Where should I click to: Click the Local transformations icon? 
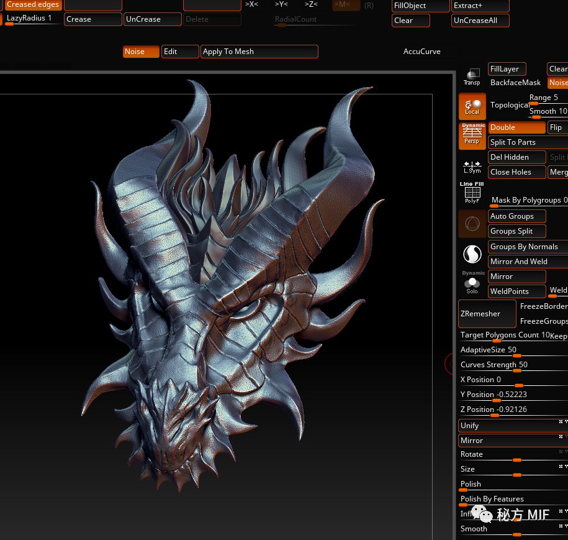(x=472, y=106)
